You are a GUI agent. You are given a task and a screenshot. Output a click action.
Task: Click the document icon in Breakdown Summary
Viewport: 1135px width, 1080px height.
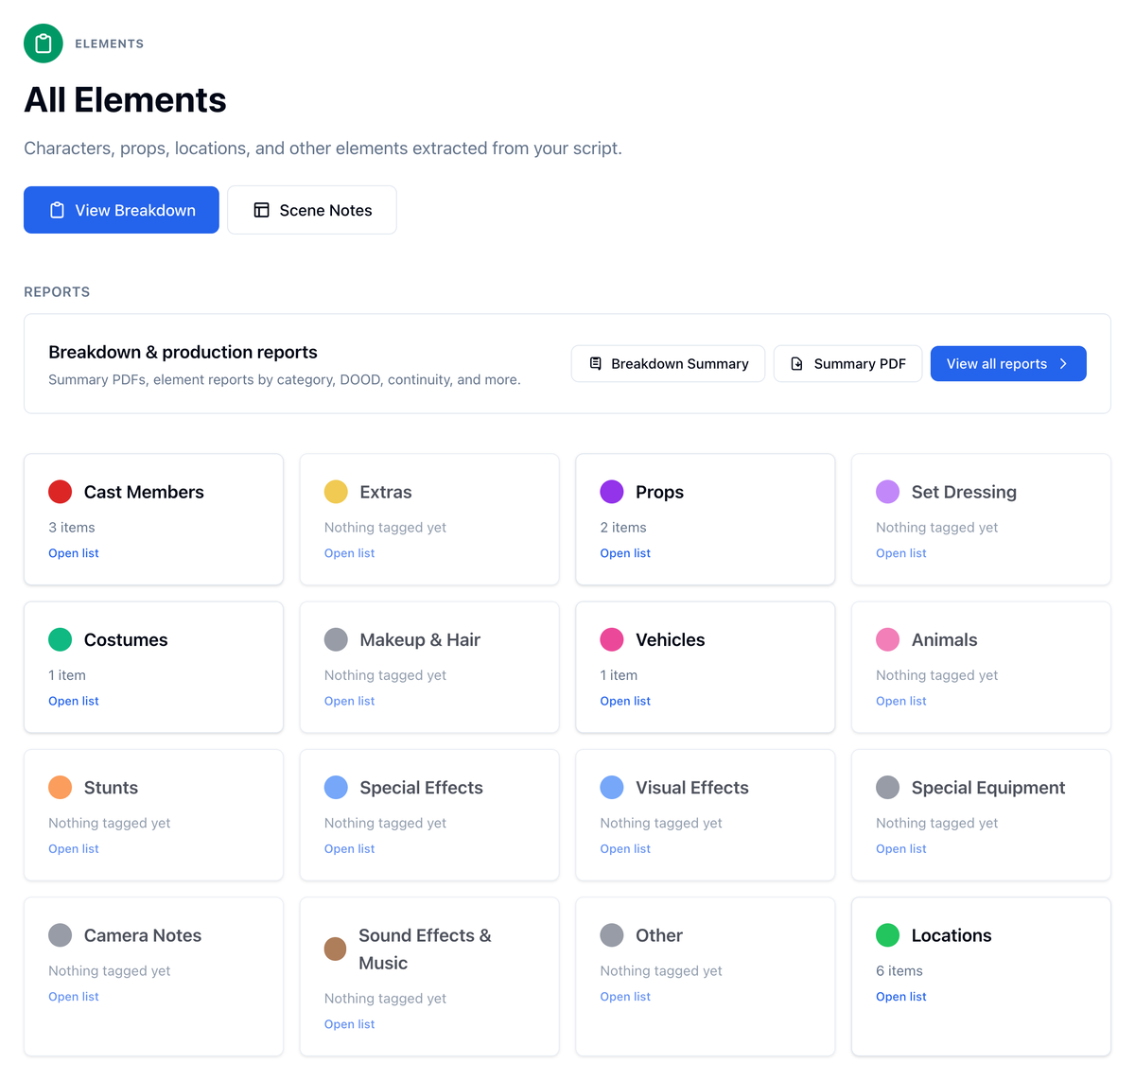pyautogui.click(x=596, y=363)
